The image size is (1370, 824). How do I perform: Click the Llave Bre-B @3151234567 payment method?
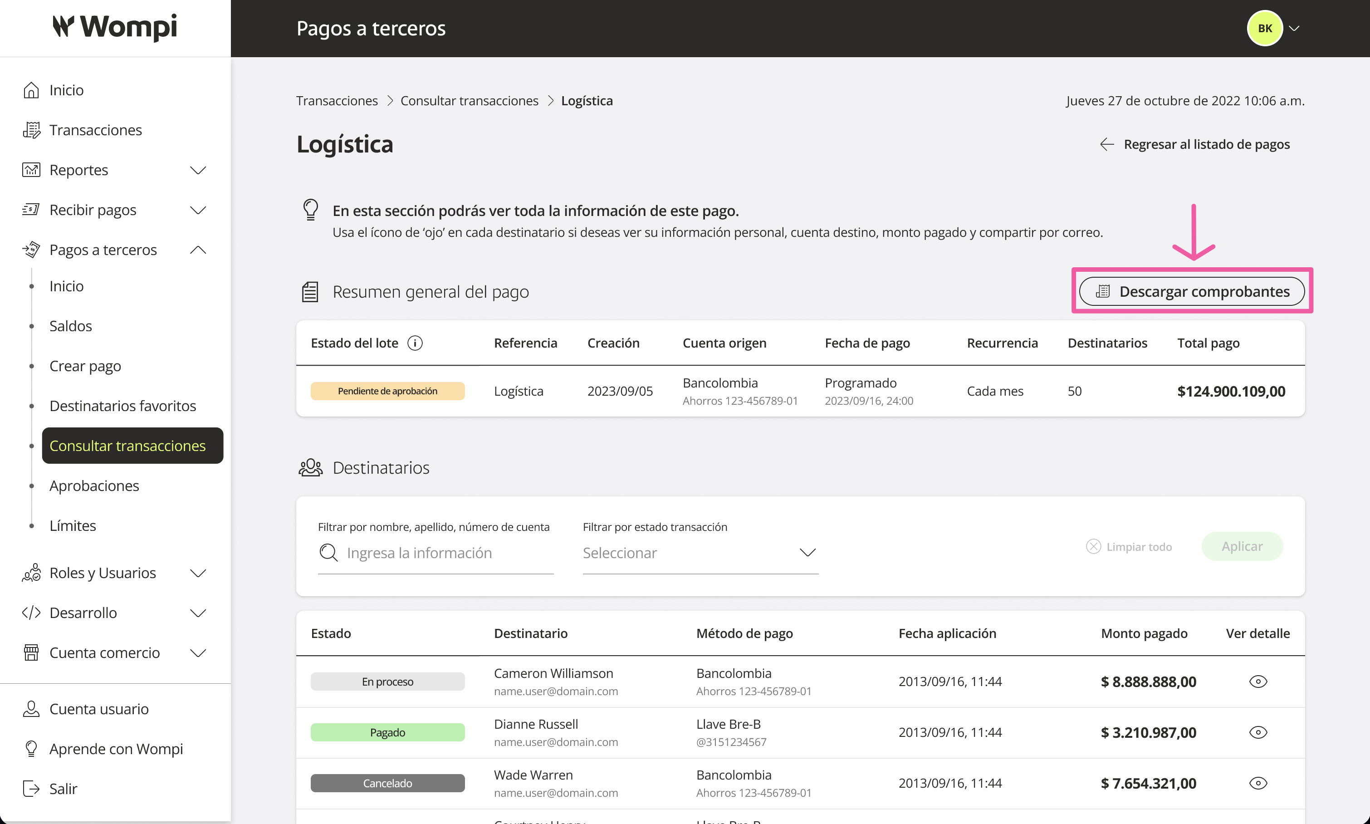[x=731, y=733]
